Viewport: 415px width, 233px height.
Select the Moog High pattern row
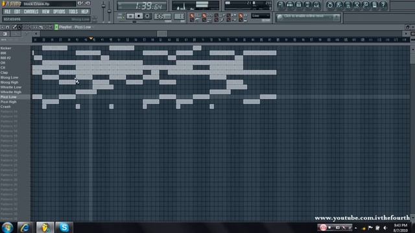(x=15, y=82)
